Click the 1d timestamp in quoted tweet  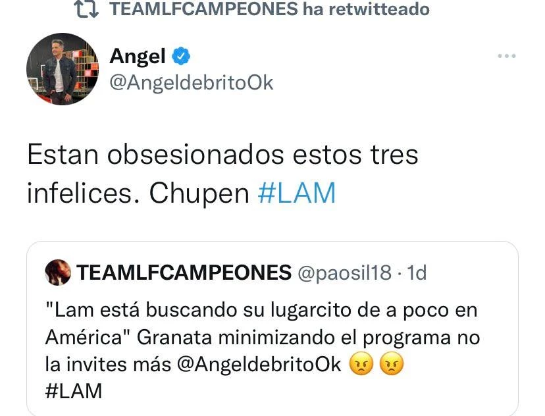pos(417,273)
